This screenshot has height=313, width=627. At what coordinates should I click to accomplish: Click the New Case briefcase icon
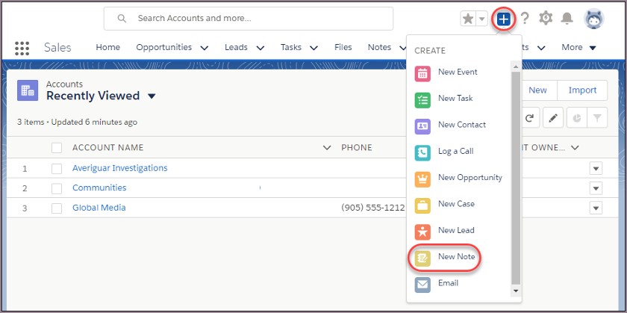422,205
